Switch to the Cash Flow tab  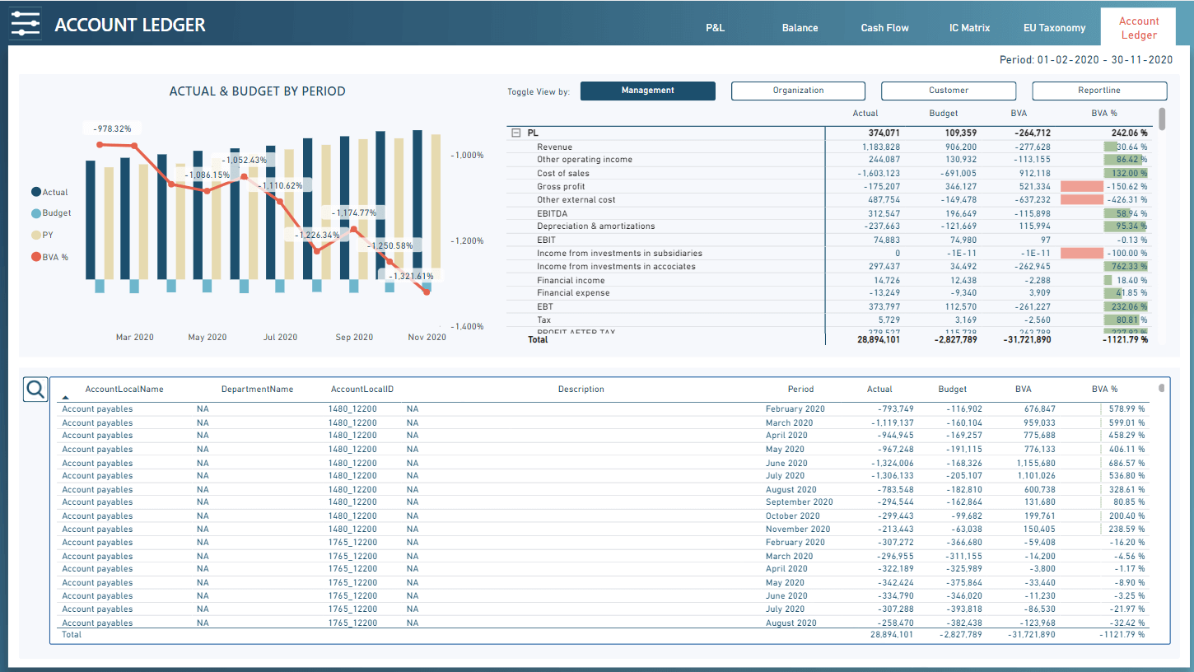tap(884, 28)
